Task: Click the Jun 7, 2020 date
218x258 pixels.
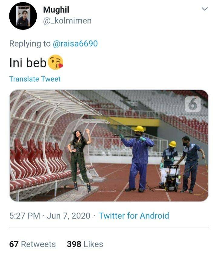Action: pyautogui.click(x=68, y=216)
